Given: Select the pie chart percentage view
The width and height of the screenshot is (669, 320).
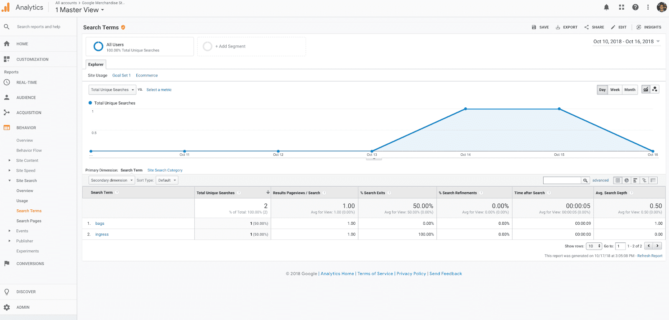Looking at the screenshot, I should coord(626,180).
